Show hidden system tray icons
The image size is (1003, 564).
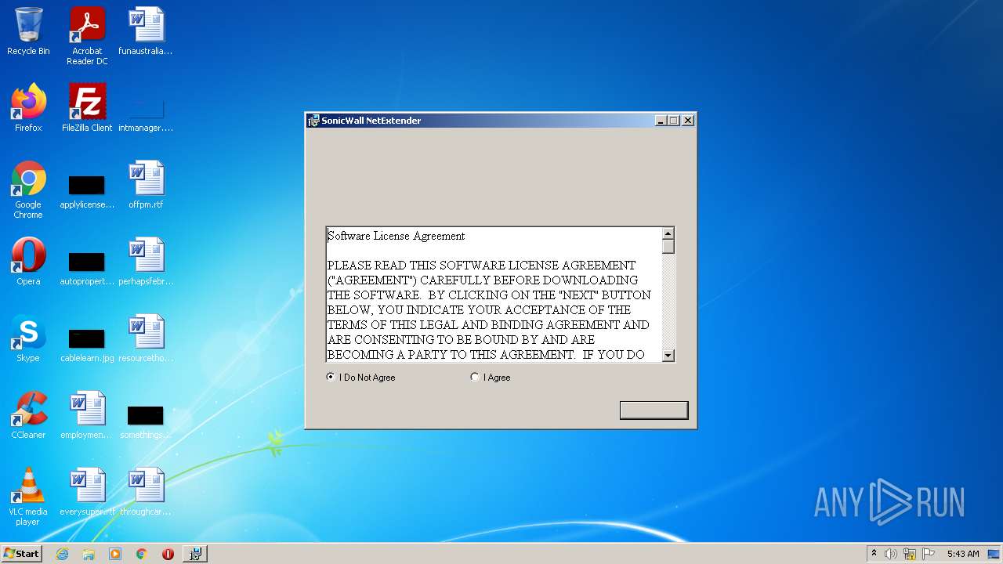874,554
